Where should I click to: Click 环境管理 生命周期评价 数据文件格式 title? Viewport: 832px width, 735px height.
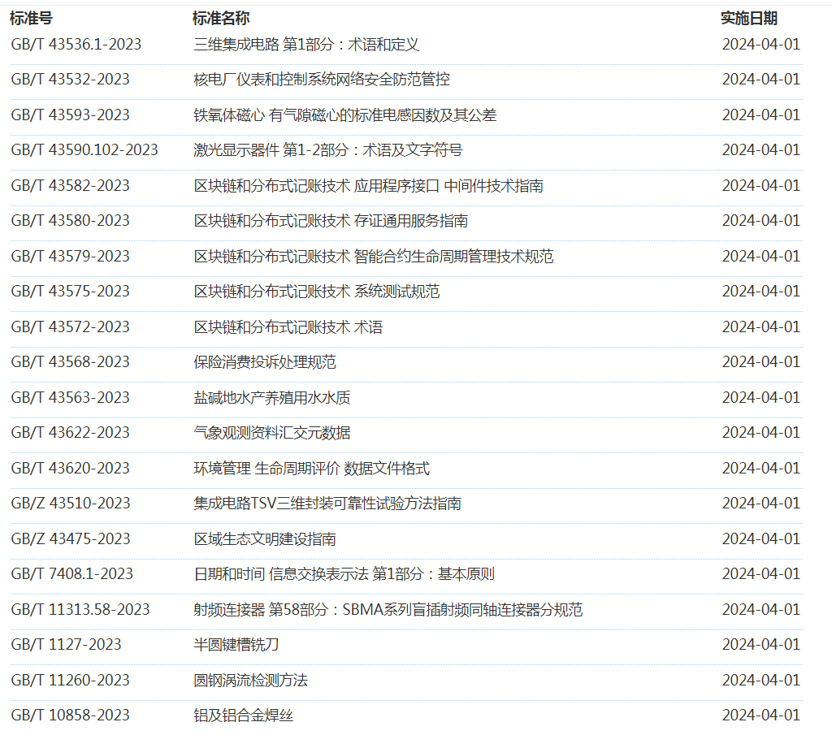click(311, 469)
